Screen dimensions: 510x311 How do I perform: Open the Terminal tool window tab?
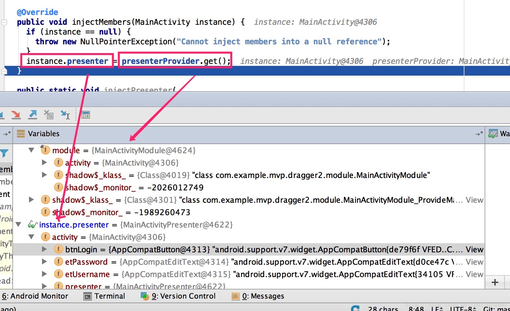(x=105, y=296)
